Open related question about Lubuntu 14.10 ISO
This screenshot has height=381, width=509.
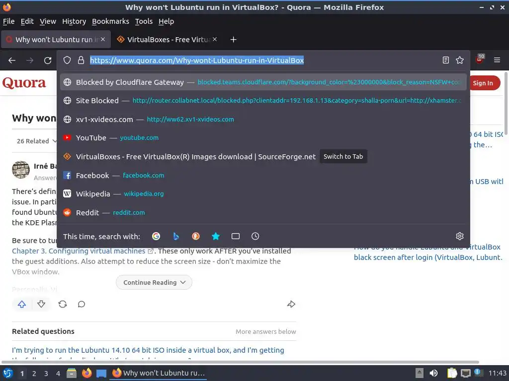148,350
